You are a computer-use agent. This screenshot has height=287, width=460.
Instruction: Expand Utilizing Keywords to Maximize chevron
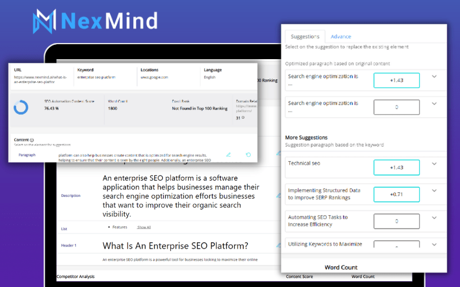point(434,245)
